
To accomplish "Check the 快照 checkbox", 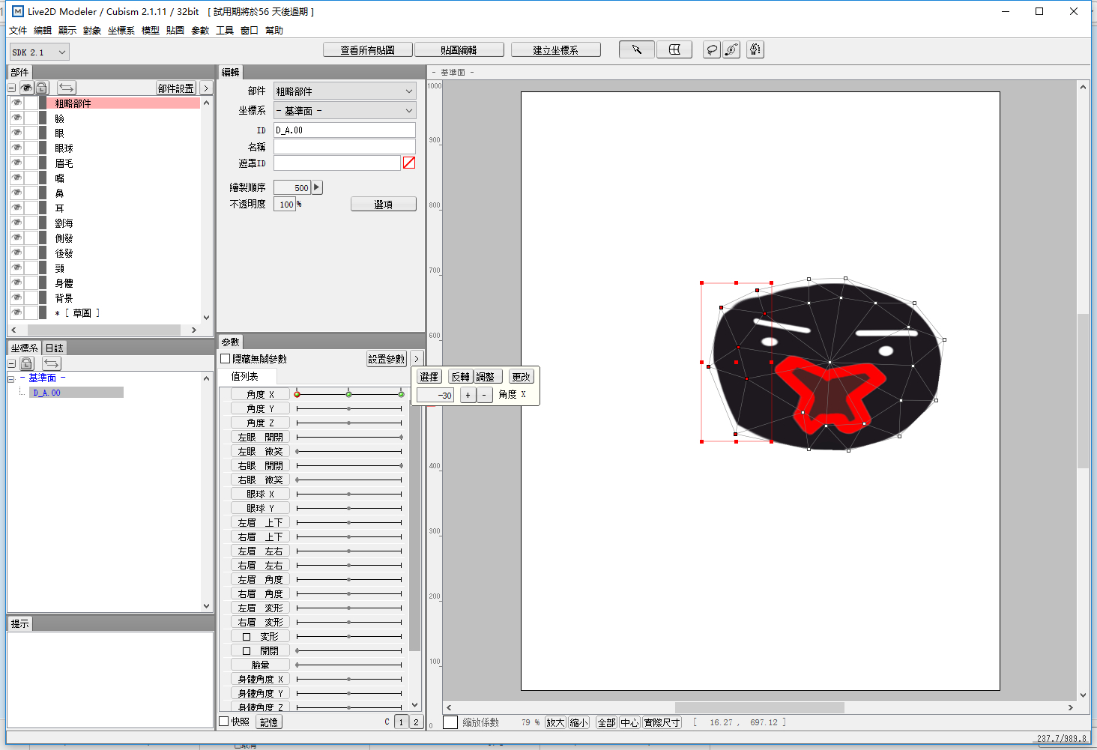I will tap(223, 722).
